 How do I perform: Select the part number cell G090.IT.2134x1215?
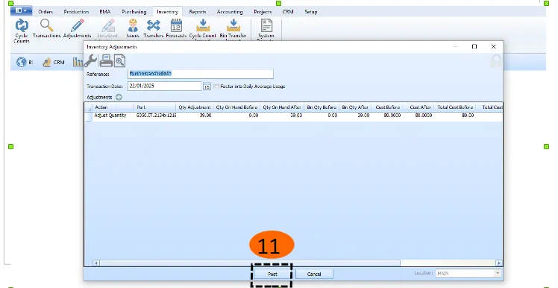[x=155, y=116]
